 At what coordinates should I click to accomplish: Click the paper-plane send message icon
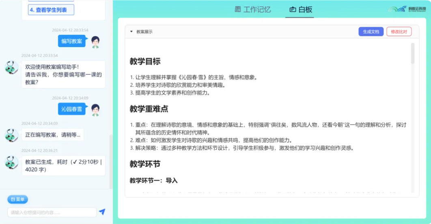pos(102,212)
